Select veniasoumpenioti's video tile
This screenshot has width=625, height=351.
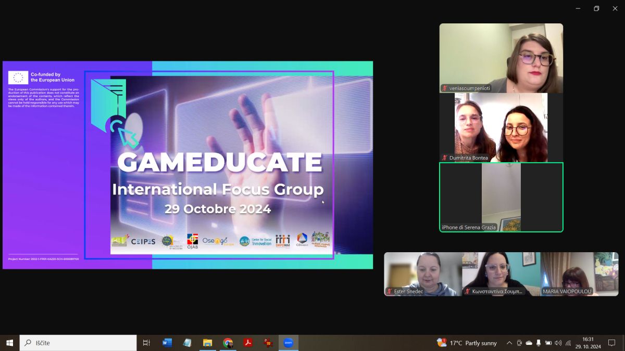[x=501, y=58]
